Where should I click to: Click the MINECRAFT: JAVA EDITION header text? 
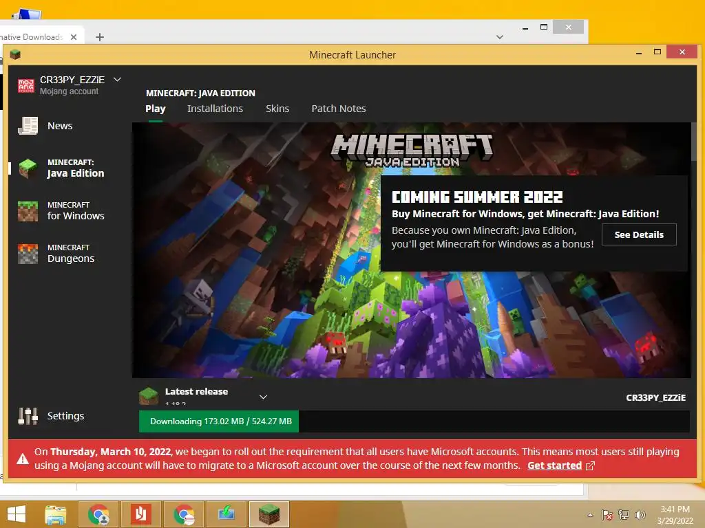[200, 93]
